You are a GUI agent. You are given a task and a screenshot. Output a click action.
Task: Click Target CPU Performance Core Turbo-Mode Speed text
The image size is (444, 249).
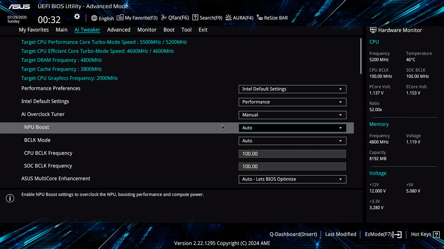point(104,42)
